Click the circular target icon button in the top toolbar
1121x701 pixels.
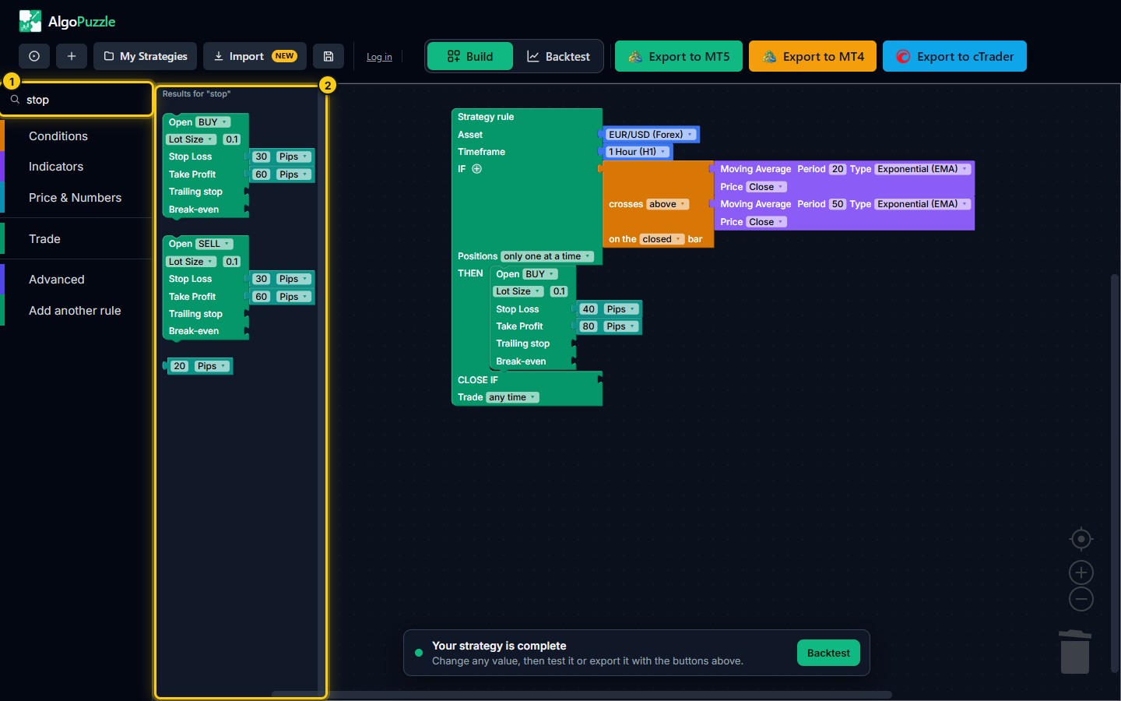34,56
